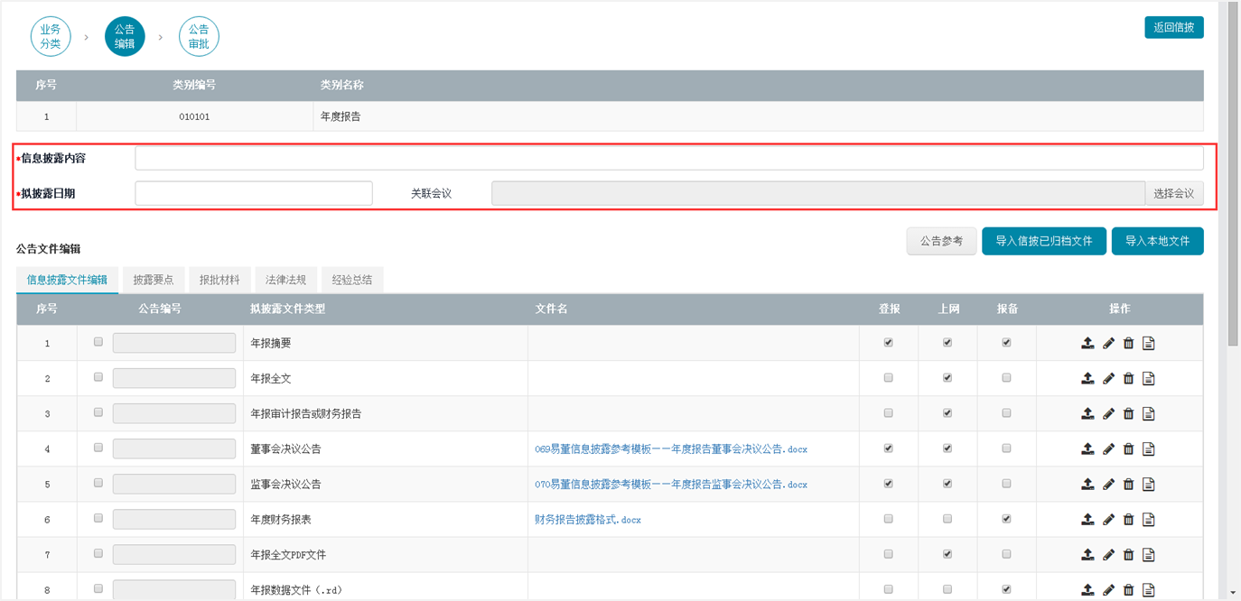
Task: Delete the 董事会决议公告 row file
Action: [1128, 448]
